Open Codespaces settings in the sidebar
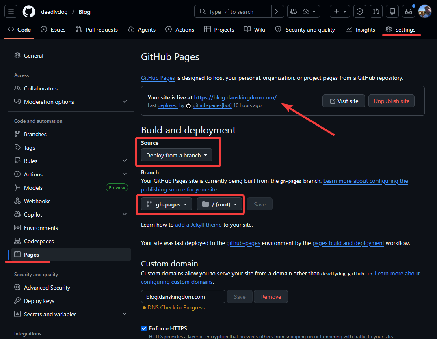 coord(39,241)
